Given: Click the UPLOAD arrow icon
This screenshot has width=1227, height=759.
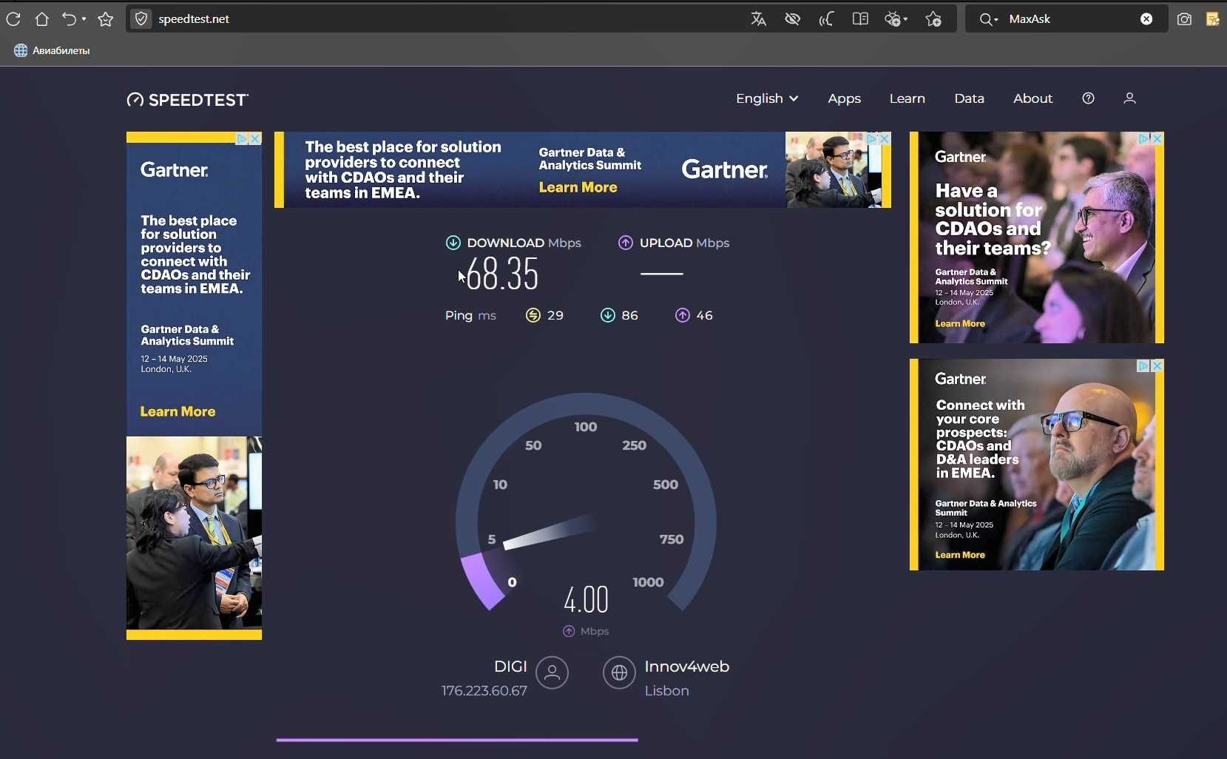Looking at the screenshot, I should (x=626, y=243).
